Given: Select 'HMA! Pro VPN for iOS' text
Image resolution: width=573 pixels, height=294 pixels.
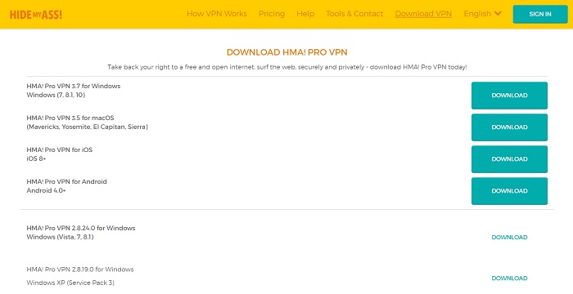Looking at the screenshot, I should click(x=60, y=150).
